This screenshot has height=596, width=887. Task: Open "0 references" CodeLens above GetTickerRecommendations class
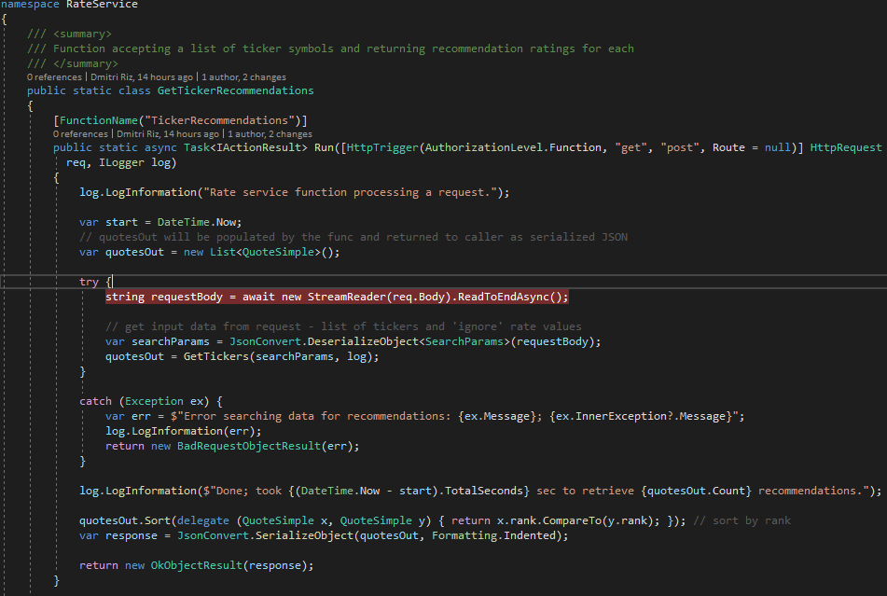[54, 76]
